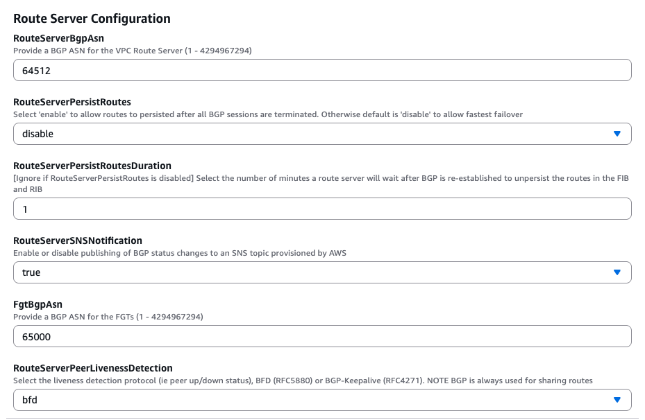The image size is (645, 420).
Task: Click the FgtBgpAsn label
Action: (x=38, y=304)
